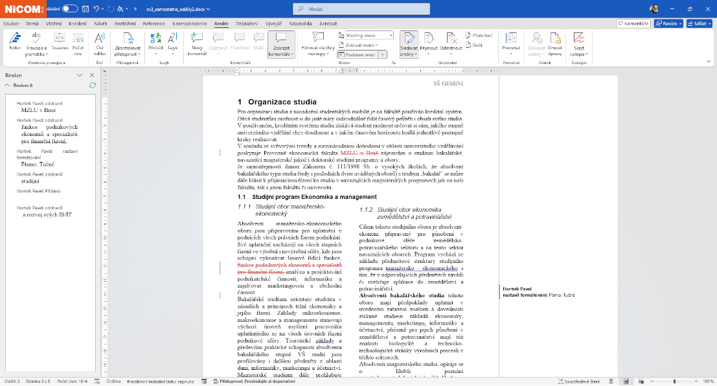The image size is (717, 386).
Task: Click the Počet slov: 1814 status
Action: point(73,381)
